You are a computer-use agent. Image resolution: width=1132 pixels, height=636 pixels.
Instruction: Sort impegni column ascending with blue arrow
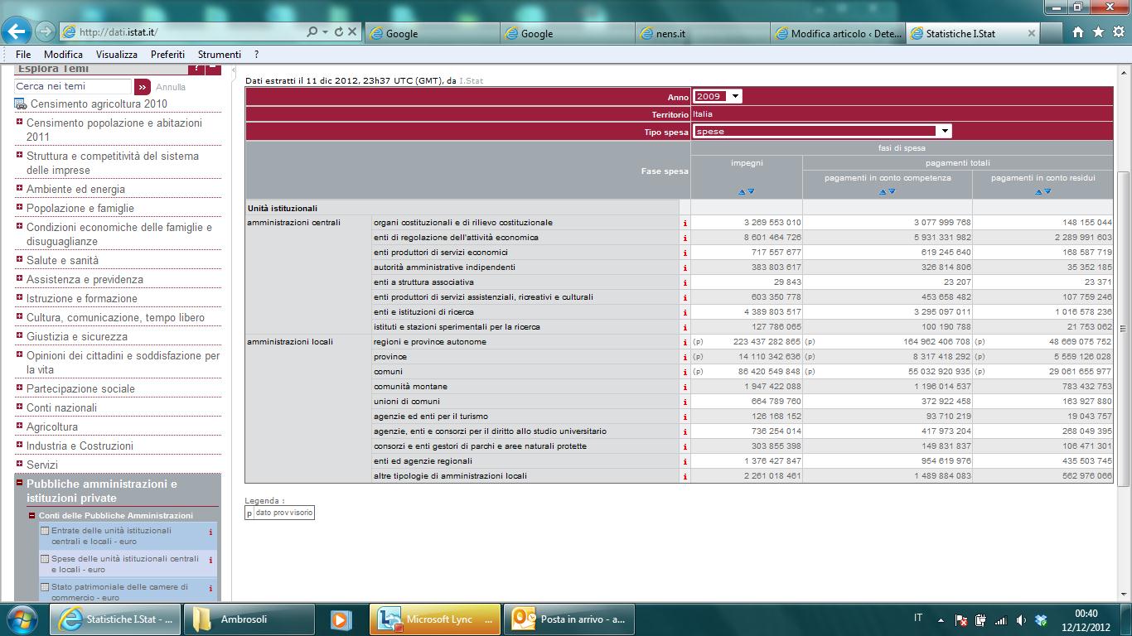coord(743,191)
